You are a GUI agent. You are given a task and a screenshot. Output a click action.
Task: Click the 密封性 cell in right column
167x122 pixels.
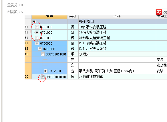tap(162, 65)
